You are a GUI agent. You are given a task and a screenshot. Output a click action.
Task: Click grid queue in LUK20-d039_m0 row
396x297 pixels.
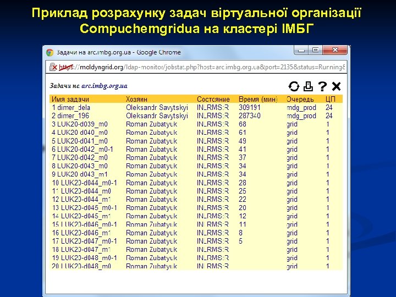coord(292,124)
